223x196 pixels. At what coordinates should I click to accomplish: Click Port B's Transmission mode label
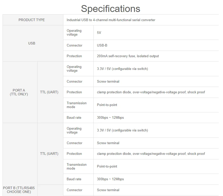coord(77,166)
